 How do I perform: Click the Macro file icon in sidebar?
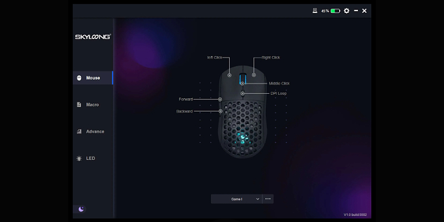[x=79, y=104]
